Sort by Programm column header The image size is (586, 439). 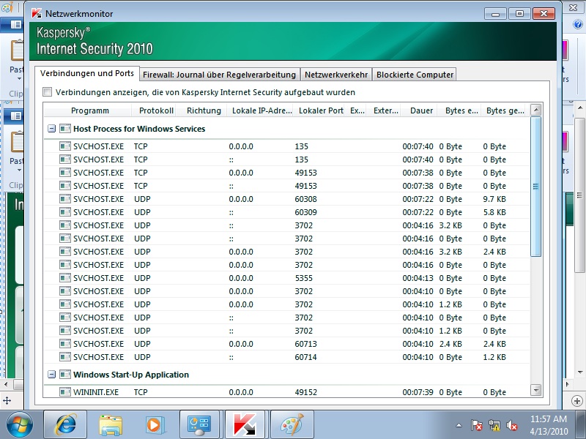pyautogui.click(x=89, y=110)
